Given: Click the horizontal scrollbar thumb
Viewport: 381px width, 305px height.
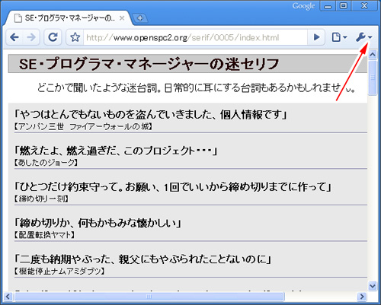Looking at the screenshot, I should click(x=149, y=297).
